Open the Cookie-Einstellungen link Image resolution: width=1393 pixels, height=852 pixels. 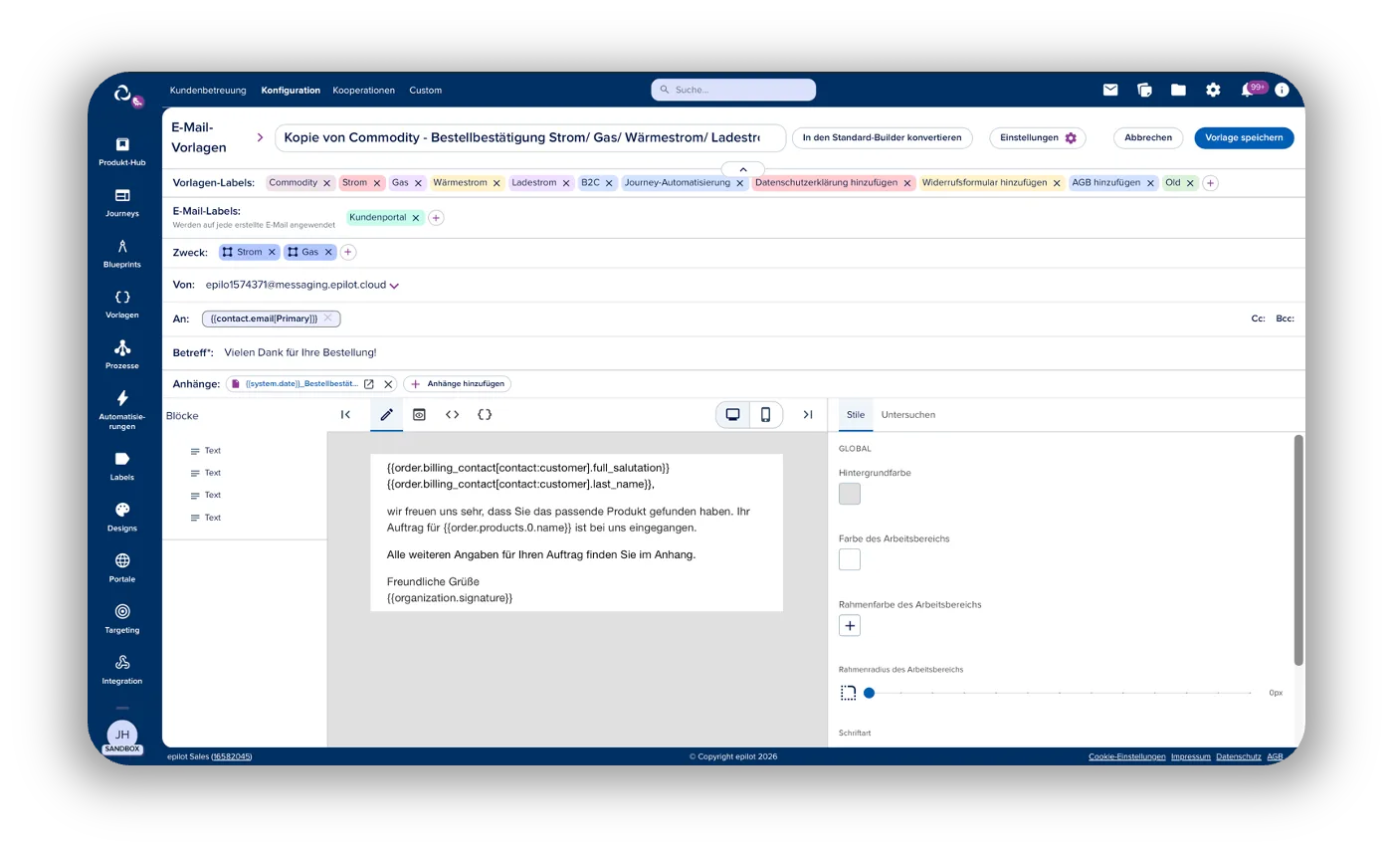point(1126,756)
